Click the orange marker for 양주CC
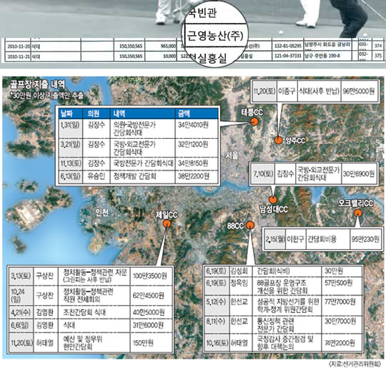Image resolution: width=386 pixels, height=368 pixels. click(279, 140)
